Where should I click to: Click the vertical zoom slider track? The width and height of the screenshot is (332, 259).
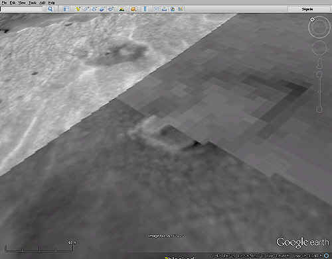coord(319,91)
